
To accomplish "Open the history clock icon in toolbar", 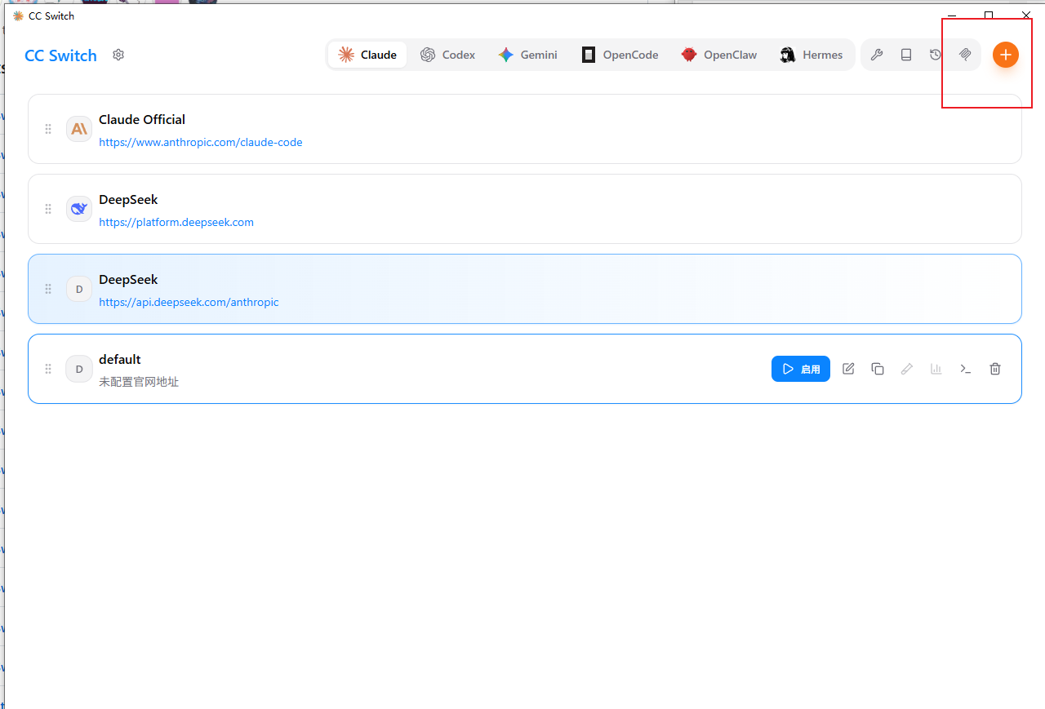I will [x=936, y=55].
